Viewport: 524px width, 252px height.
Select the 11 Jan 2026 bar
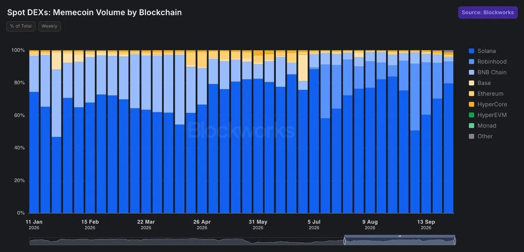pyautogui.click(x=34, y=132)
